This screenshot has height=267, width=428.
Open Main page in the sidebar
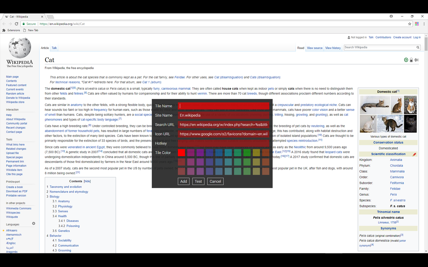click(x=12, y=77)
